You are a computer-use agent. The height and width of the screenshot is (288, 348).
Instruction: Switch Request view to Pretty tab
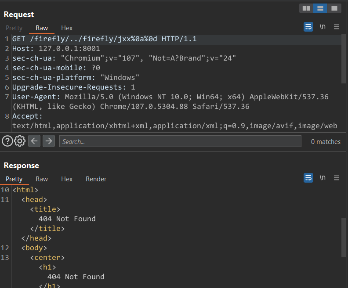pyautogui.click(x=14, y=28)
